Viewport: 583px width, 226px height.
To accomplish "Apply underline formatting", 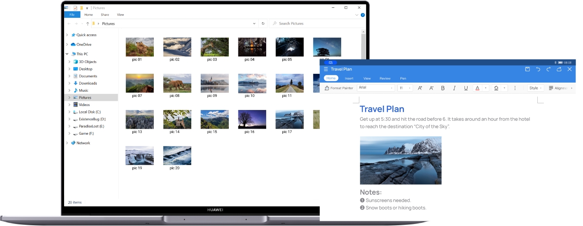I will [466, 88].
